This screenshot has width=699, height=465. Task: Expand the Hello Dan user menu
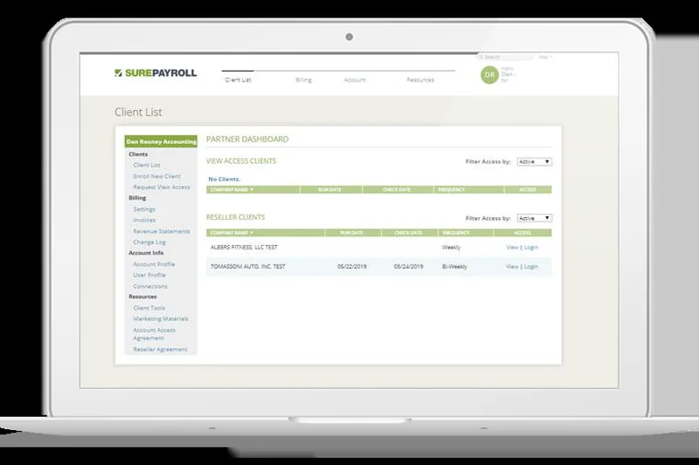[509, 75]
